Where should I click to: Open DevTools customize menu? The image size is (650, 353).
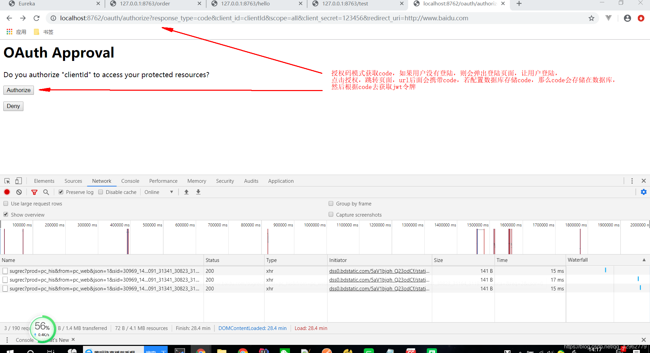coord(632,181)
